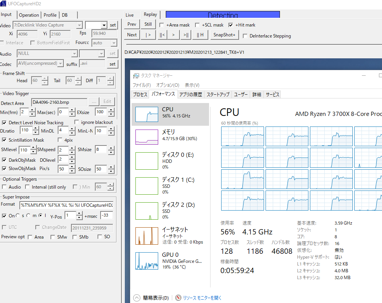Toggle the +Hit mark checkbox

pyautogui.click(x=231, y=25)
